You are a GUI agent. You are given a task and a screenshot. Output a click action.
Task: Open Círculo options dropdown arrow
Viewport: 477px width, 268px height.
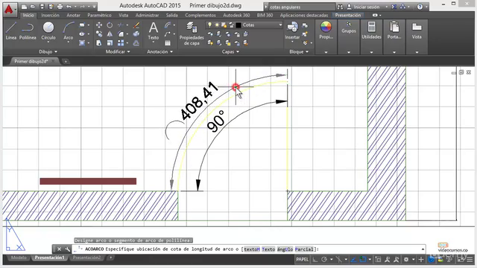(48, 42)
